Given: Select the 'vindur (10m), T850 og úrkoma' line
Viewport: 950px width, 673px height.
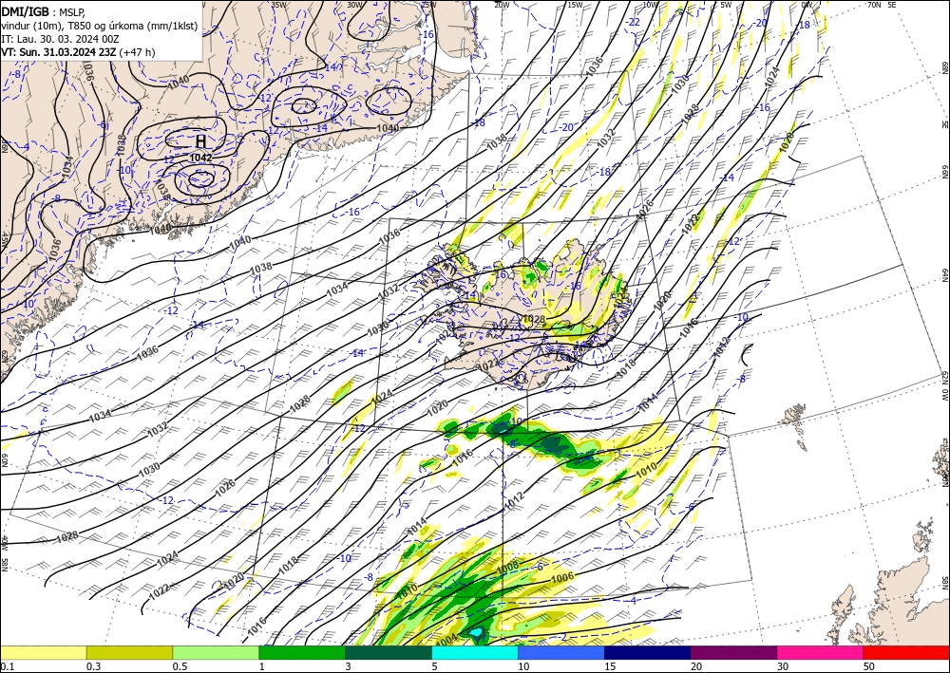Looking at the screenshot, I should tap(99, 25).
